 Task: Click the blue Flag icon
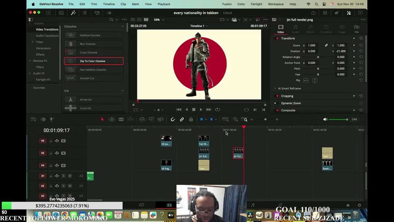click(202, 119)
